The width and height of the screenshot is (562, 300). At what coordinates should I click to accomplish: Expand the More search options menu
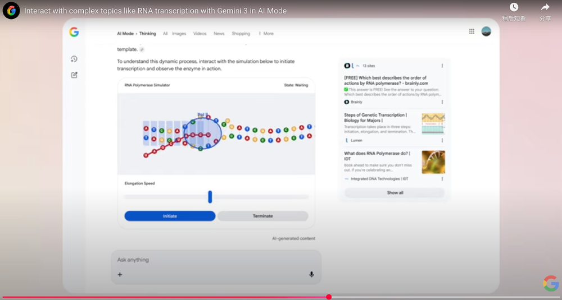point(266,34)
